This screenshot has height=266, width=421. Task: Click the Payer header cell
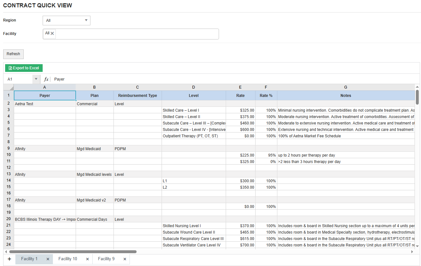point(45,96)
